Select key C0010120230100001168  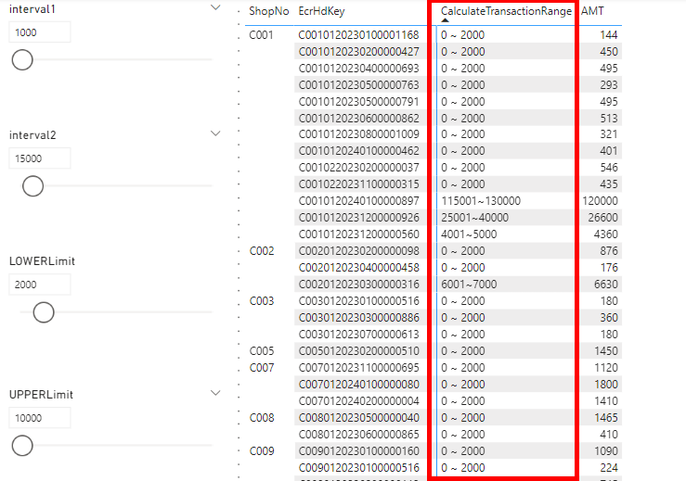(358, 35)
